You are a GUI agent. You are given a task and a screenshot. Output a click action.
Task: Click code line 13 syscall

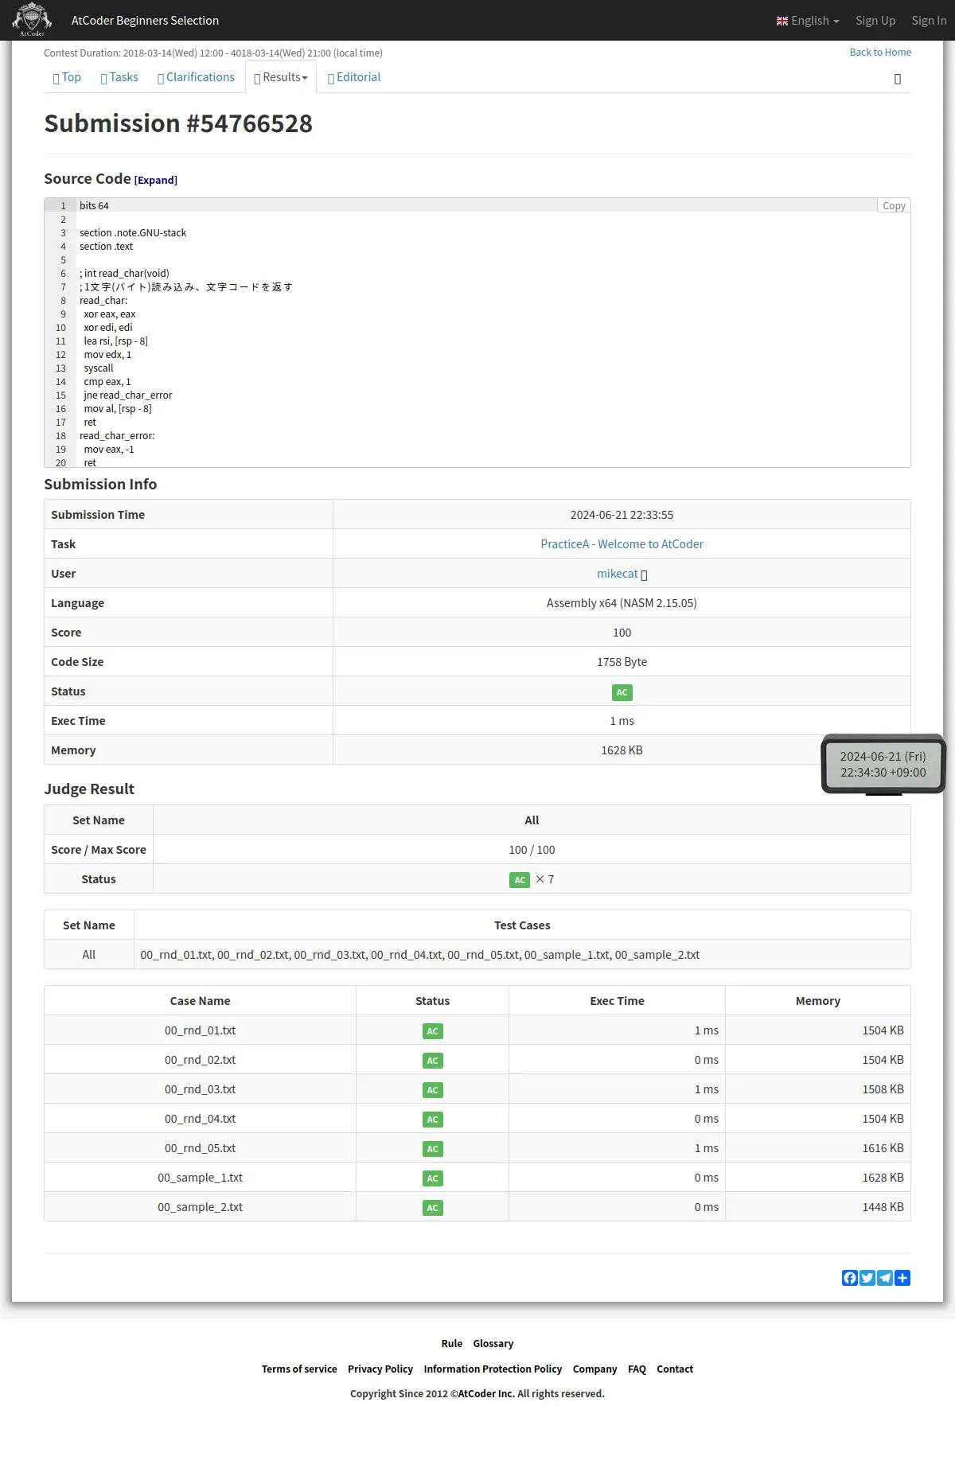99,368
